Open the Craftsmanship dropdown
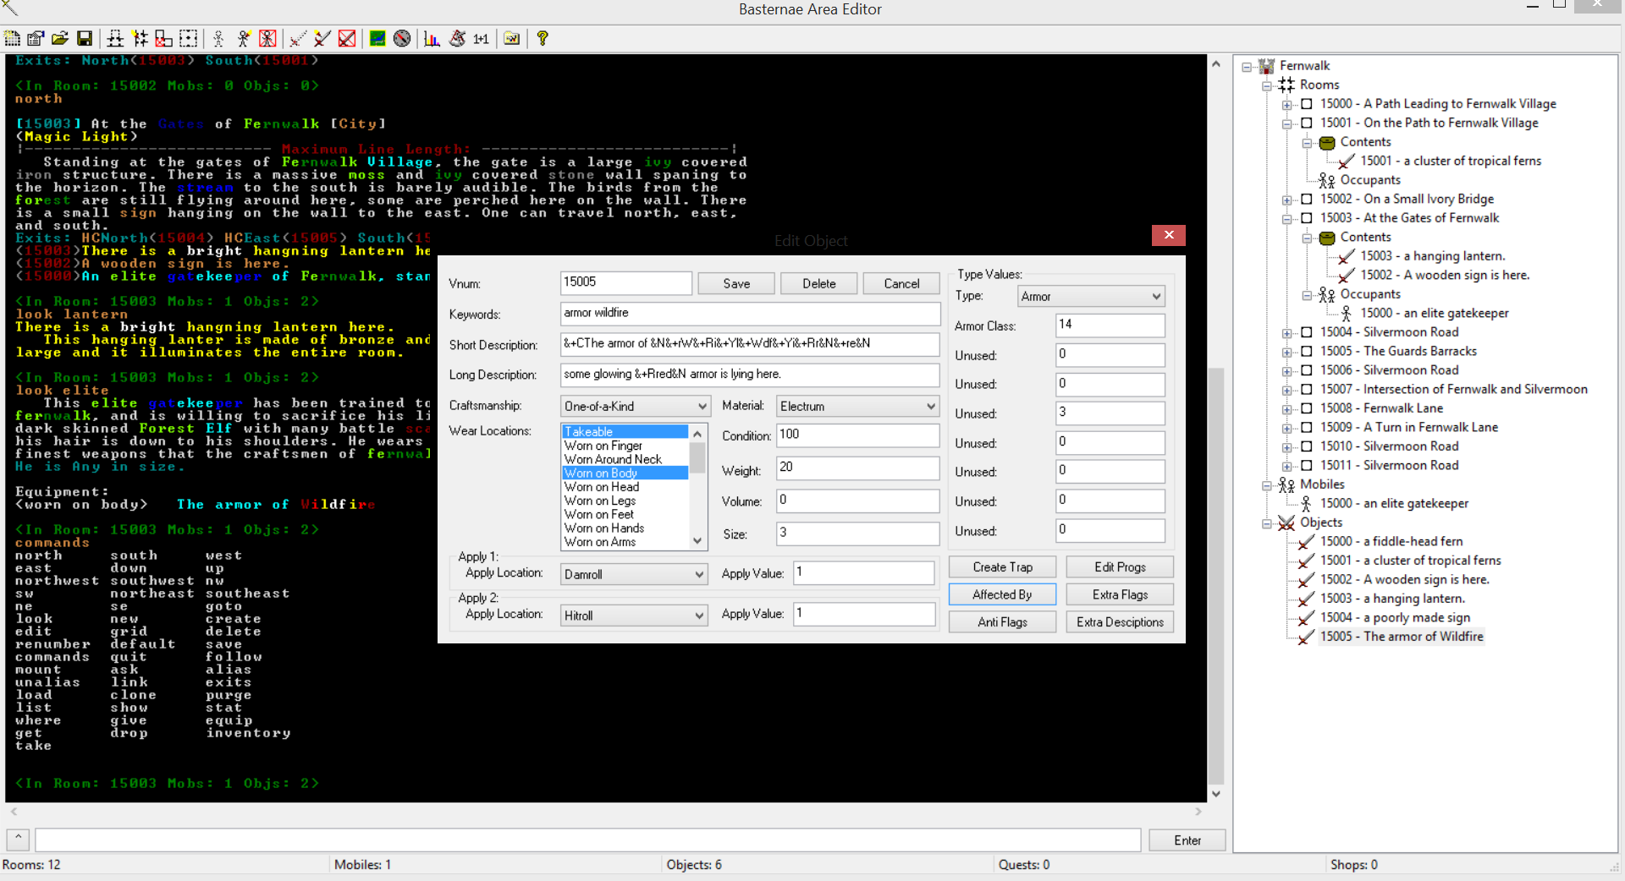Viewport: 1625px width, 881px height. click(x=635, y=407)
